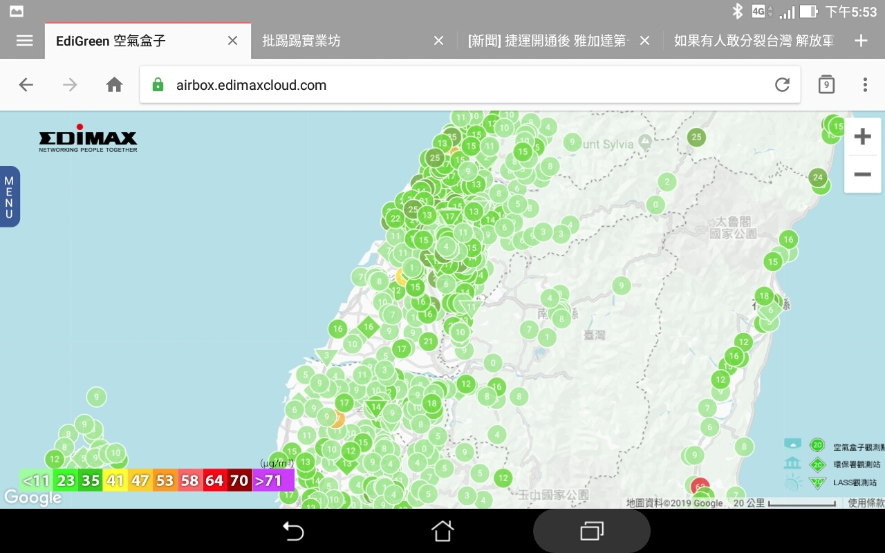
Task: Click the 下午5:53 clock in status bar
Action: tap(850, 12)
